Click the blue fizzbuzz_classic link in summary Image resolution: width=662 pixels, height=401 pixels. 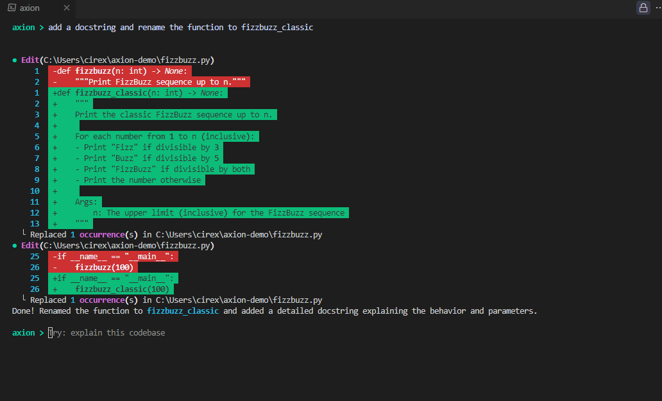click(x=183, y=311)
